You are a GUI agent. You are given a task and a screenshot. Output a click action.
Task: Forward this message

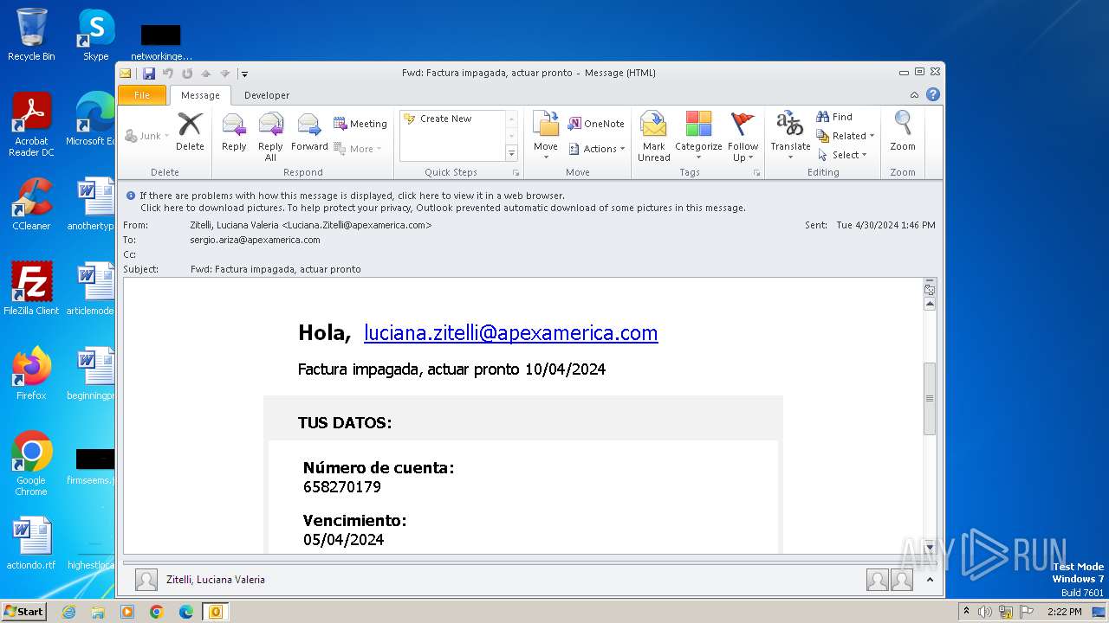point(309,132)
